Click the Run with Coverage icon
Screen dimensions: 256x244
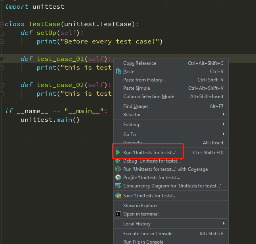point(118,169)
